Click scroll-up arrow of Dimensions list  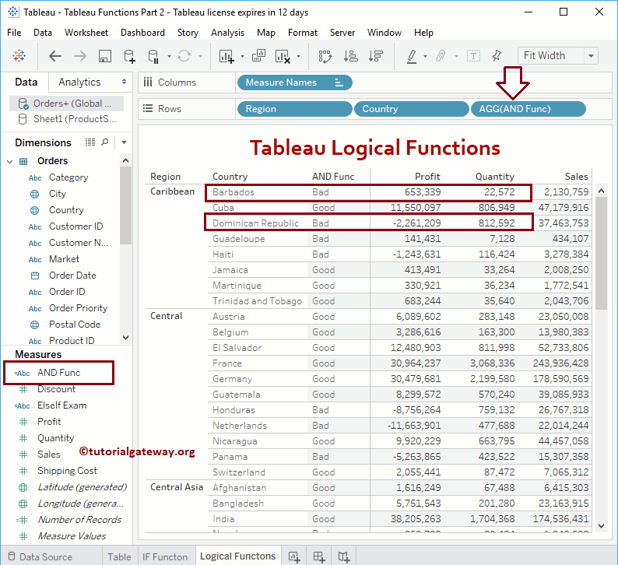126,160
